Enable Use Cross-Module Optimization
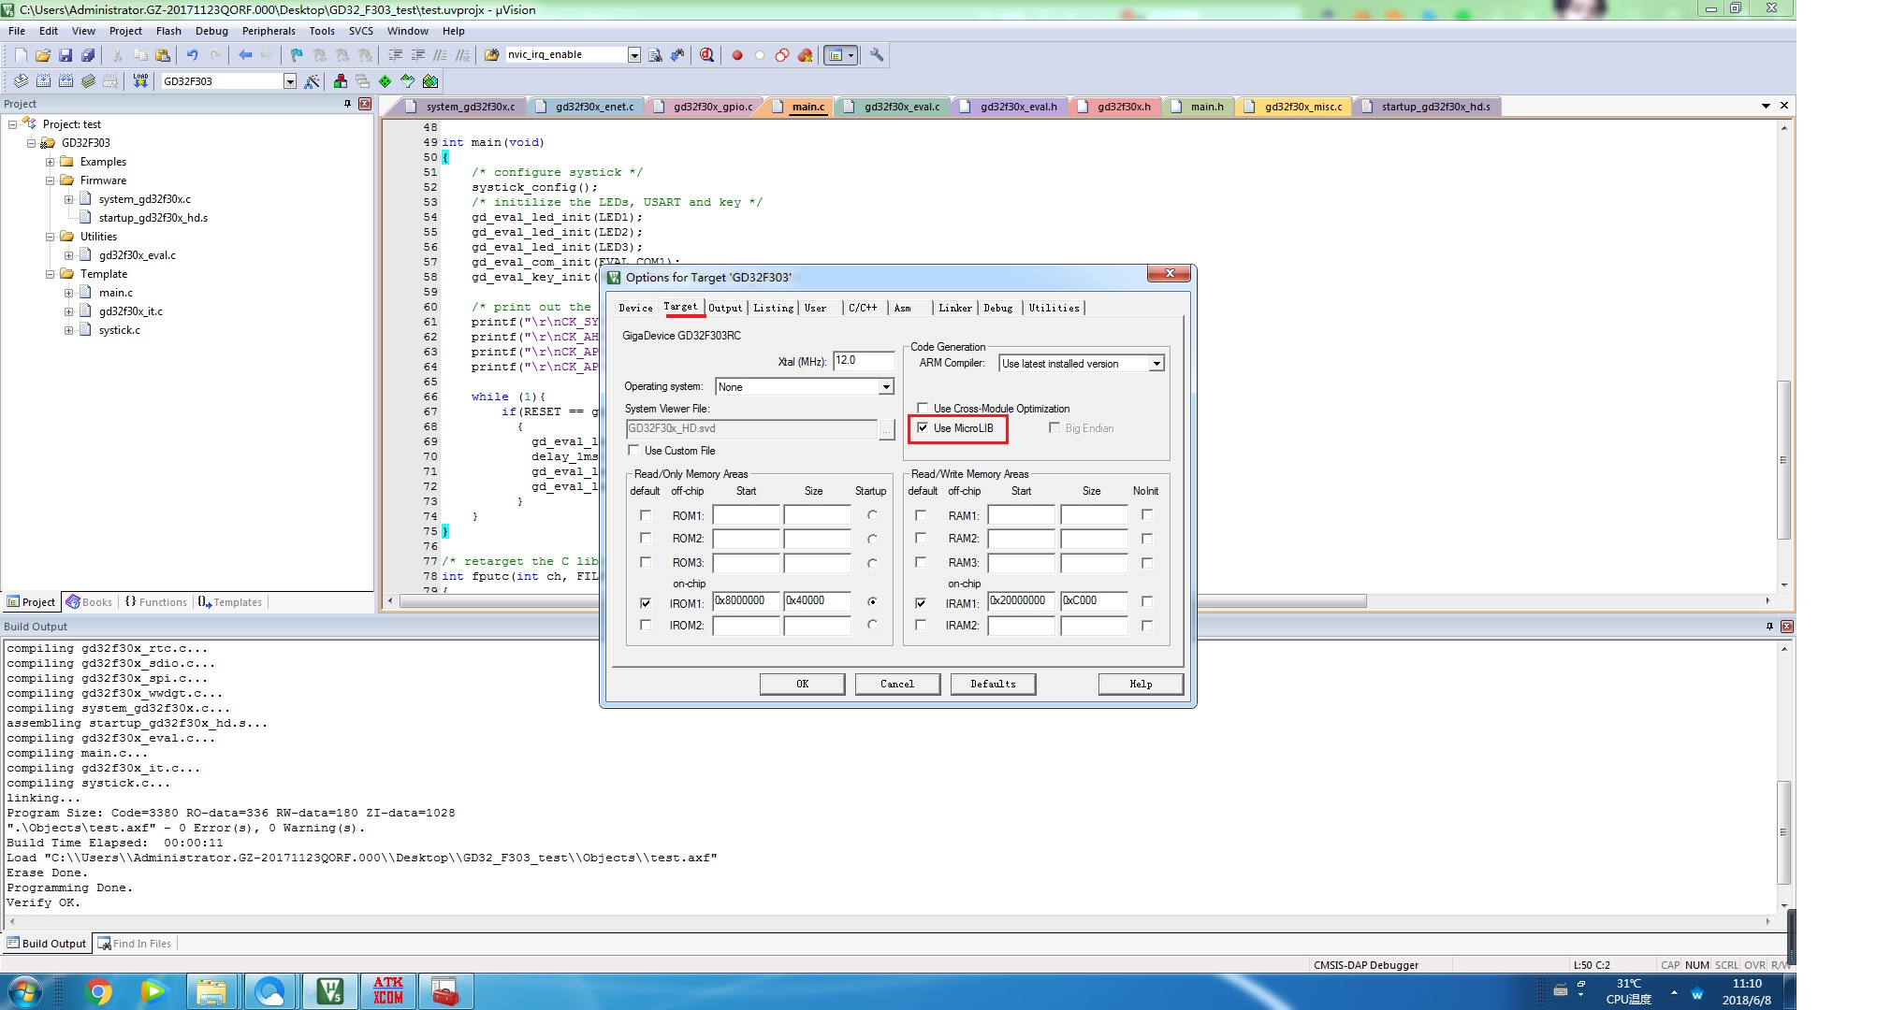The image size is (1891, 1010). coord(924,409)
